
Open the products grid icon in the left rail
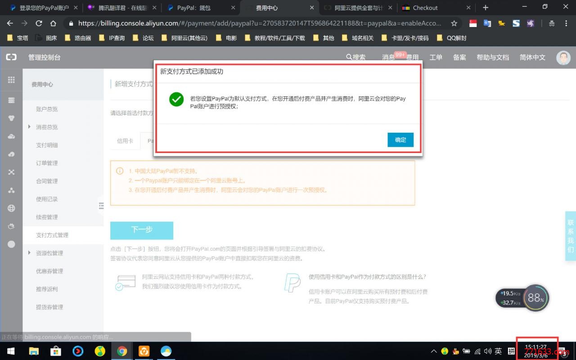(11, 80)
